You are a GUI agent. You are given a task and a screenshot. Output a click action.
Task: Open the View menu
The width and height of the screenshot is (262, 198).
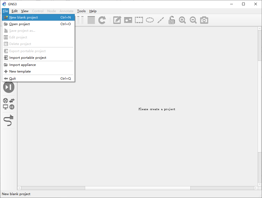(x=25, y=11)
